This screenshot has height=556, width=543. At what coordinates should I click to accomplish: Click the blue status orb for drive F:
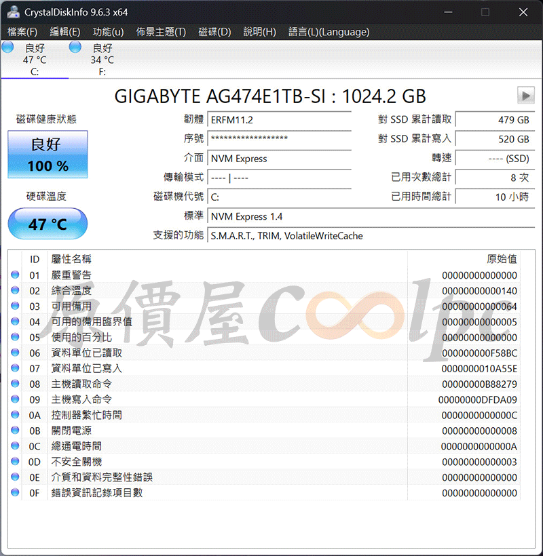click(x=75, y=47)
